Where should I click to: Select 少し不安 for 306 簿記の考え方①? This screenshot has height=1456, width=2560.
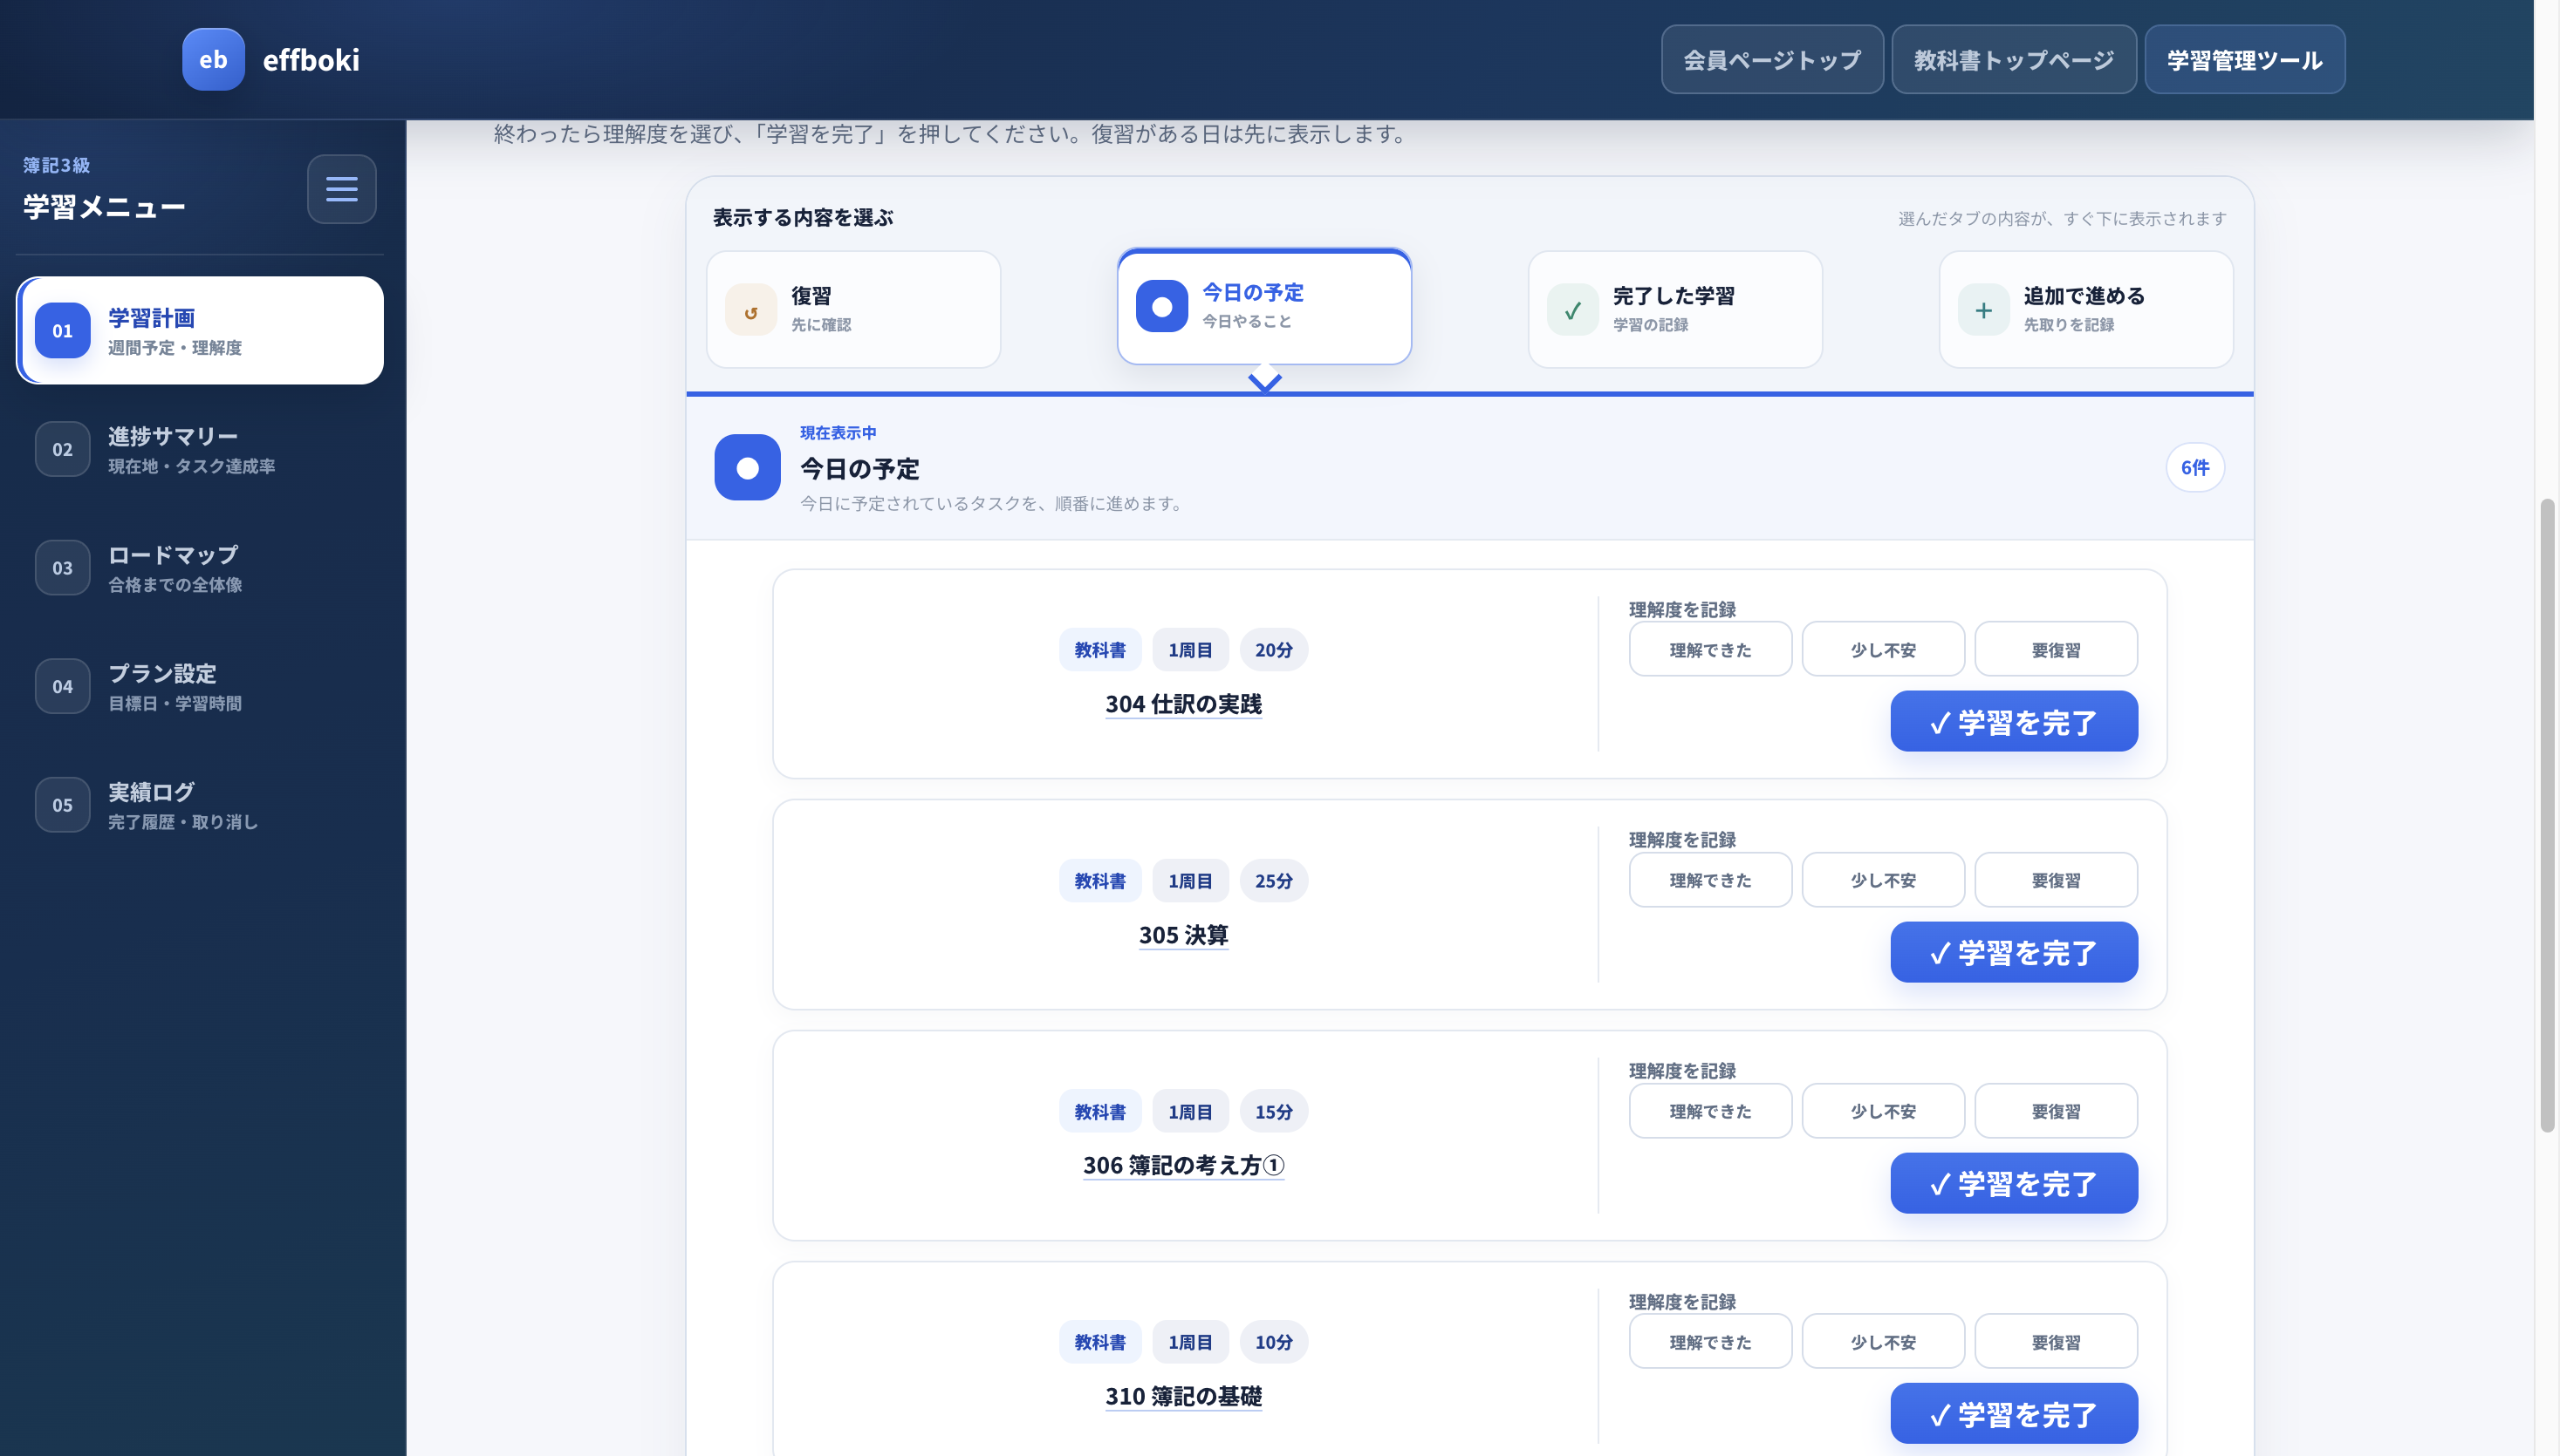click(x=1882, y=1111)
